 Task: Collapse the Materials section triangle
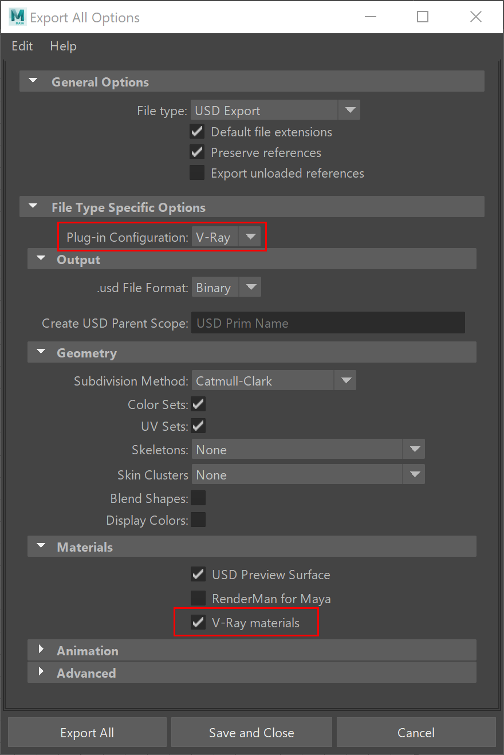click(41, 546)
